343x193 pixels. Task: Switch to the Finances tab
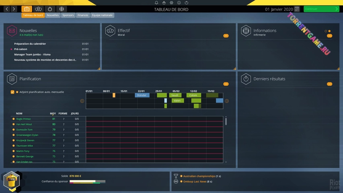(x=83, y=15)
